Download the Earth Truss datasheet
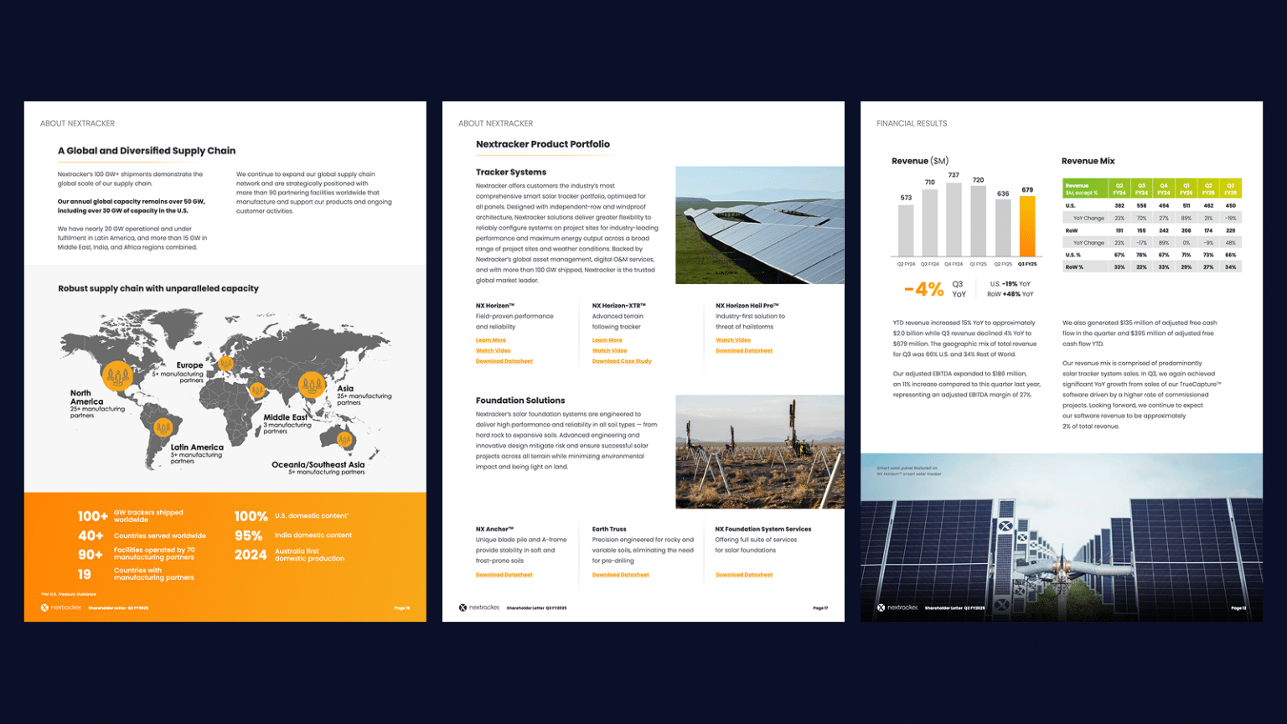 [621, 575]
